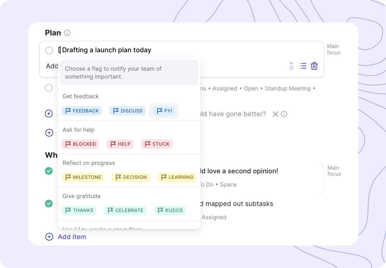Click the move-up priority arrow icon

tap(291, 66)
